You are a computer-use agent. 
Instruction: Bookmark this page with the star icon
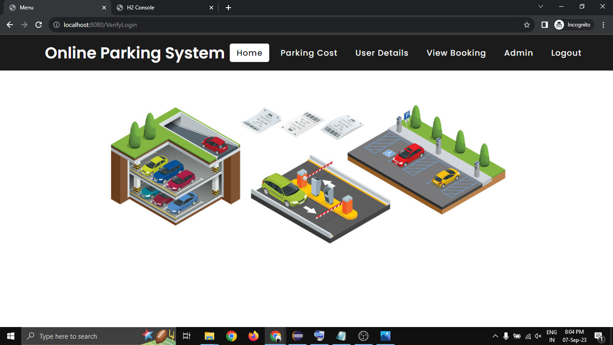coord(527,25)
